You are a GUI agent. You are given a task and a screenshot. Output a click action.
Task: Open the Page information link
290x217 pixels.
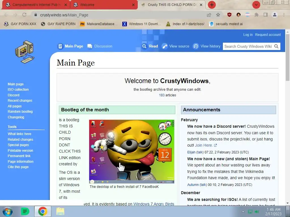[x=20, y=161]
